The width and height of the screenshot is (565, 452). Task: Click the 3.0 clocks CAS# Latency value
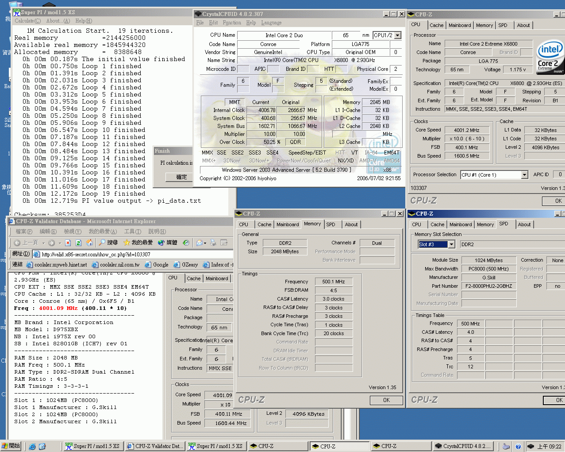click(333, 299)
